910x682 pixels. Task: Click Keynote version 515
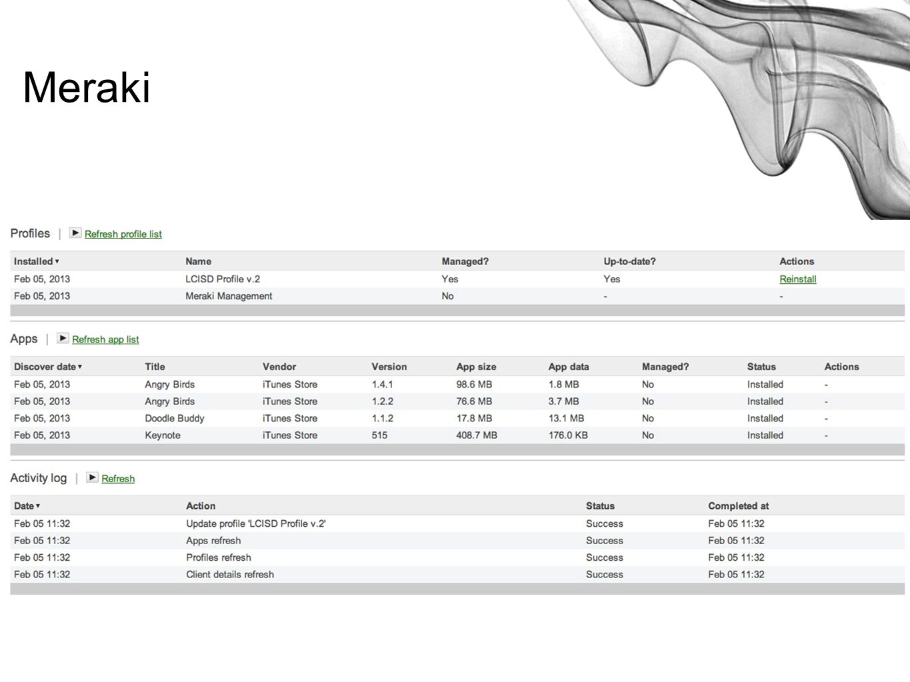[379, 435]
